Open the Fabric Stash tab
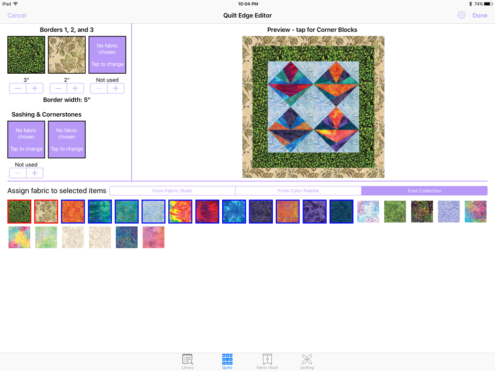Image resolution: width=495 pixels, height=371 pixels. click(x=267, y=362)
